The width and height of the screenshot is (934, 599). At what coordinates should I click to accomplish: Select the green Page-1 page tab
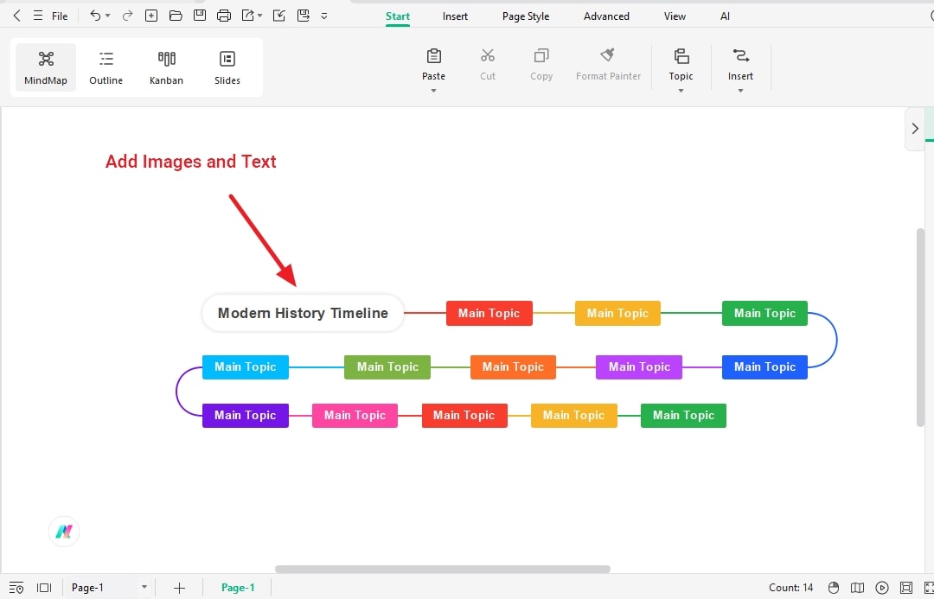tap(238, 588)
